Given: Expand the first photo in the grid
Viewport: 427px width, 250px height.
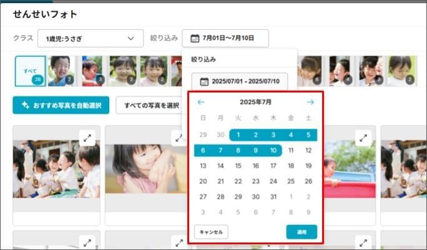Looking at the screenshot, I should pyautogui.click(x=87, y=138).
